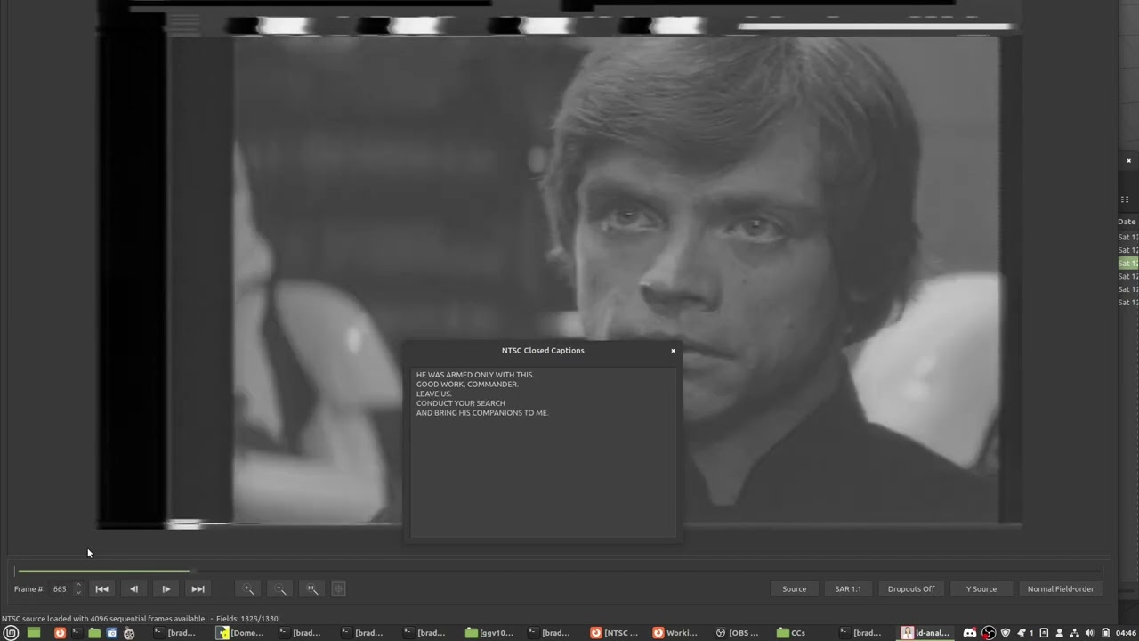Screen dimensions: 1139x641
Task: Step forward one frame
Action: tap(166, 588)
